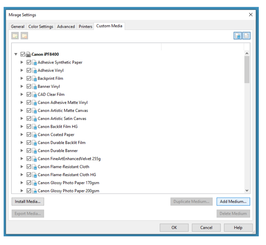Click the media icon beside Canon Adhesive Matte Vinyl
Viewport: 266px width, 245px height.
(x=35, y=102)
